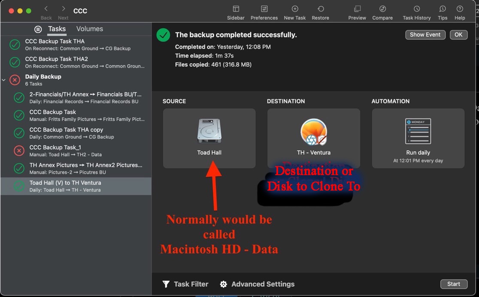Open the Preview toolbar icon
This screenshot has height=297, width=479.
(x=357, y=9)
